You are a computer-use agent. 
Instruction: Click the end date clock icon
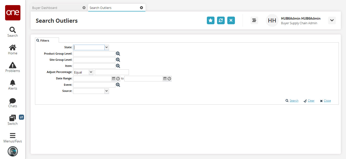pos(169,79)
